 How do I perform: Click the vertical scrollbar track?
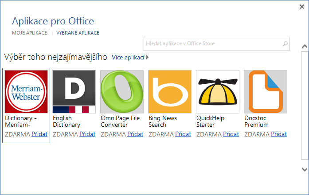click(305, 105)
